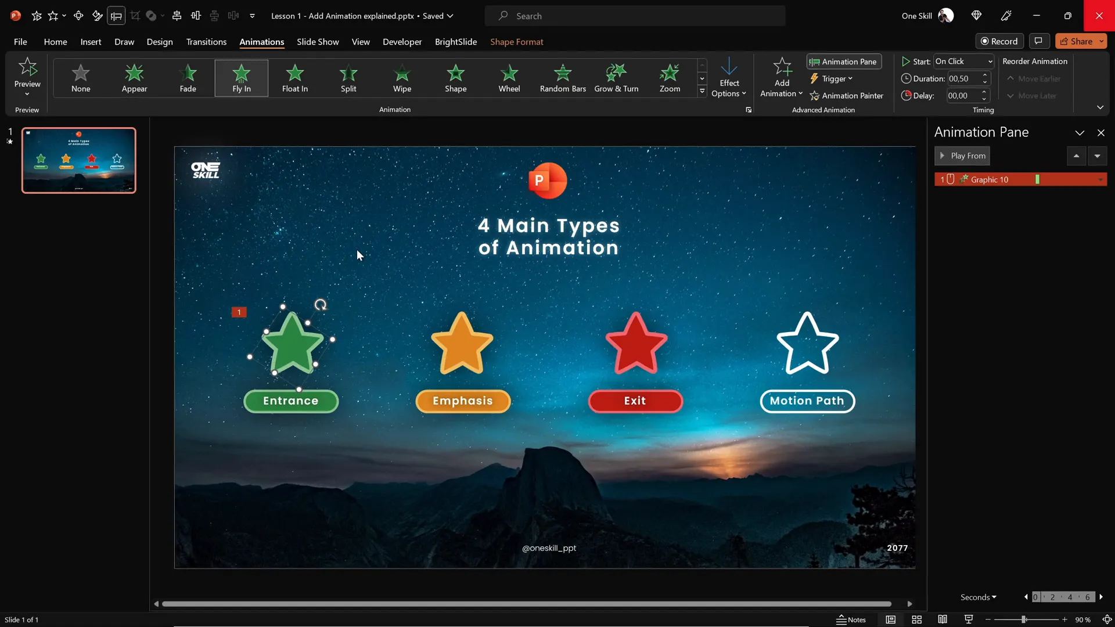Click zoom out minus button
The image size is (1115, 627).
(x=988, y=619)
